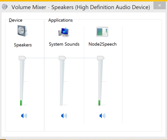Screen dimensions: 167x140
Task: Click the green level meter under Speakers
Action: pos(21,103)
